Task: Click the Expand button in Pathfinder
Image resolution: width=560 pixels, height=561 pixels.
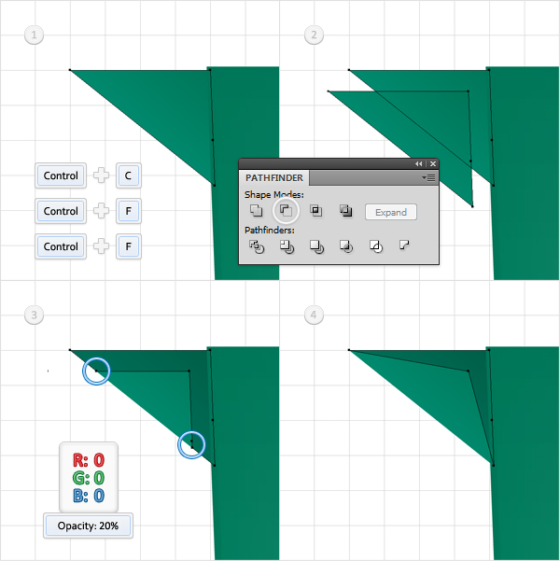Action: (391, 212)
